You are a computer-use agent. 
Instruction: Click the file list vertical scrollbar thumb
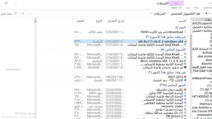click(191, 54)
